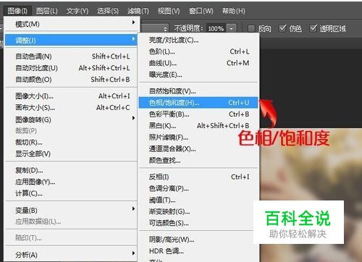Screen dimensions: 362x262
Task: Choose 自动对比度(U) command
Action: pos(71,68)
